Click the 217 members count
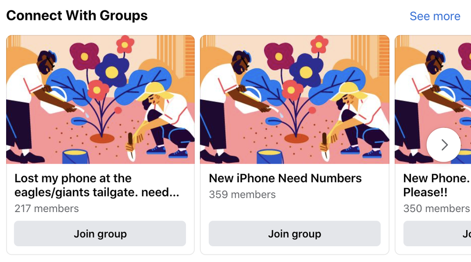The image size is (471, 262). tap(47, 208)
